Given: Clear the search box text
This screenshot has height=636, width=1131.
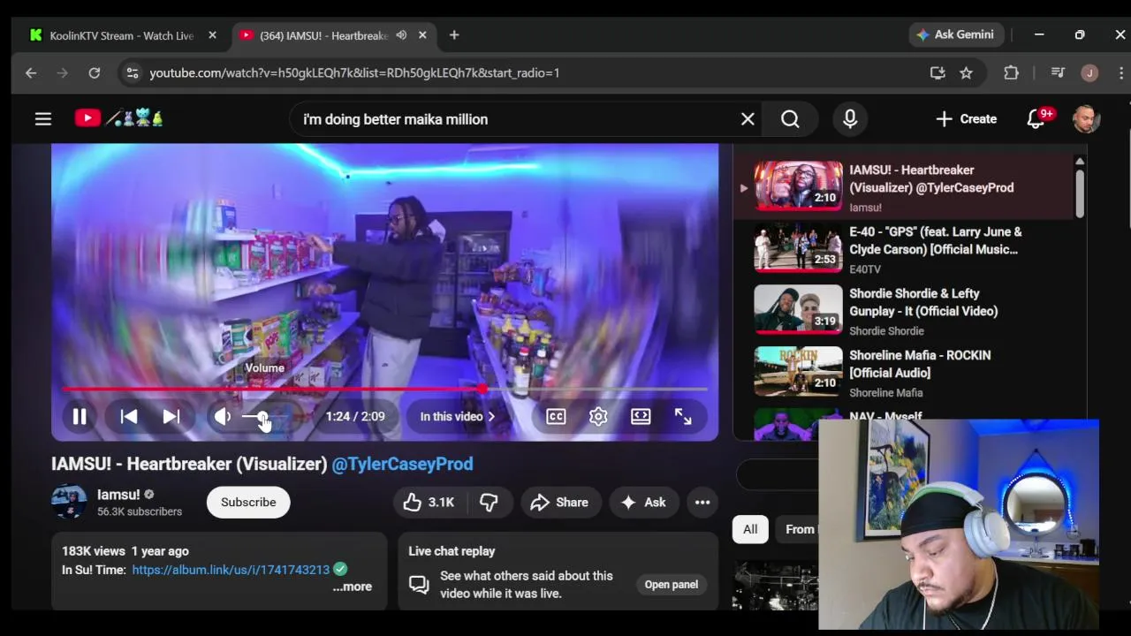Looking at the screenshot, I should coord(748,119).
